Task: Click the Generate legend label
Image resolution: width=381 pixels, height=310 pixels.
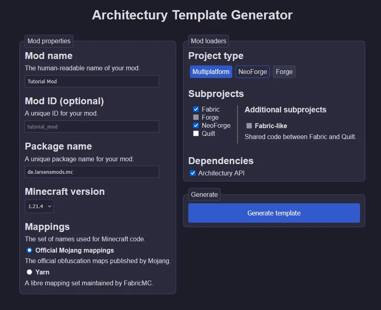Action: (204, 194)
